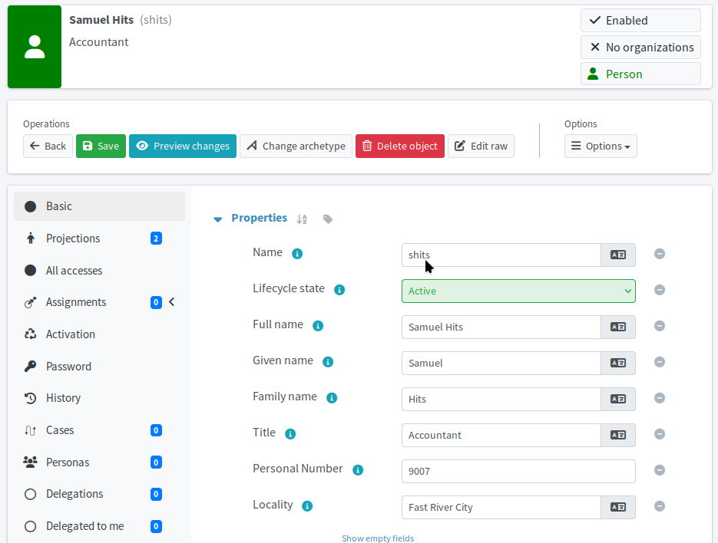Click the No organizations badge
The image size is (718, 543).
click(x=640, y=48)
